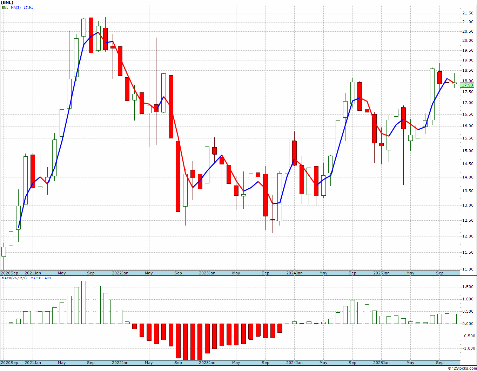
Task: Click the 1.000 MACD axis label
Action: click(468, 299)
